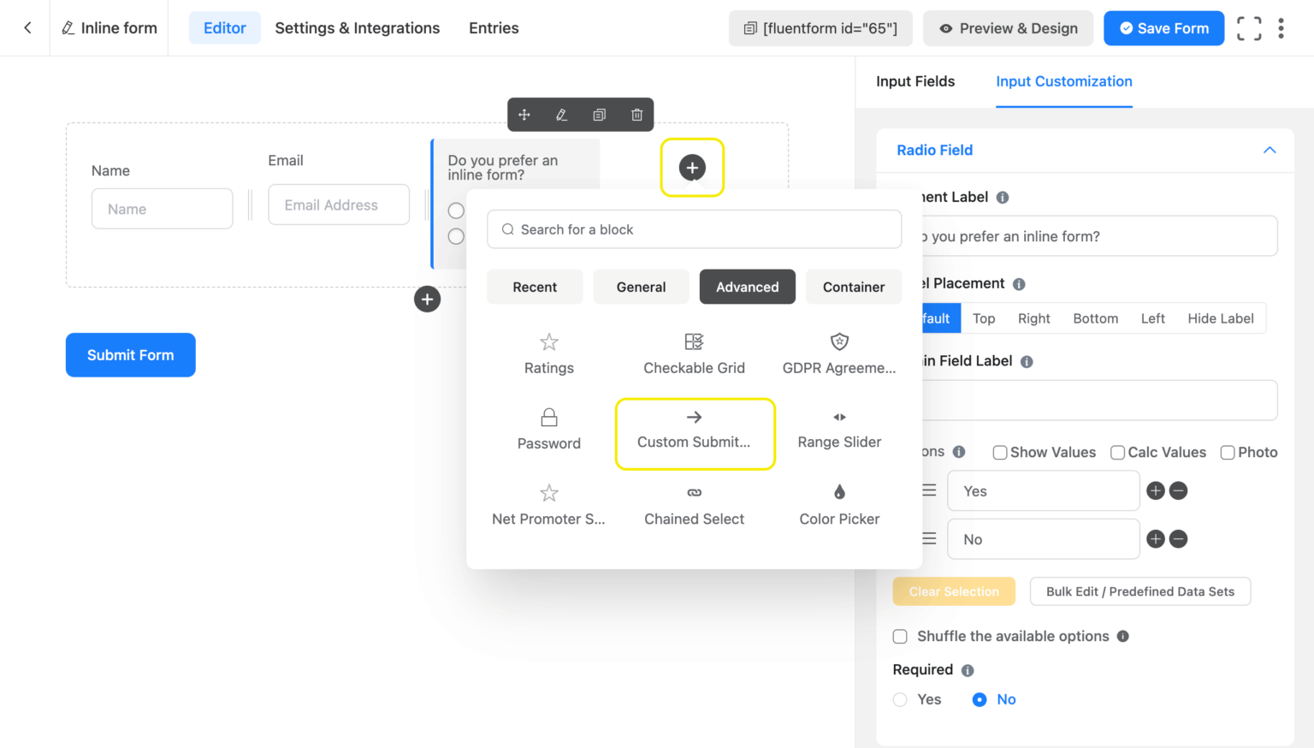Set Required to Yes
This screenshot has height=748, width=1314.
pyautogui.click(x=900, y=699)
